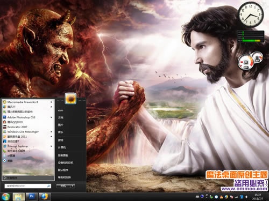Open the user name folder link under the picture

pyautogui.click(x=60, y=110)
